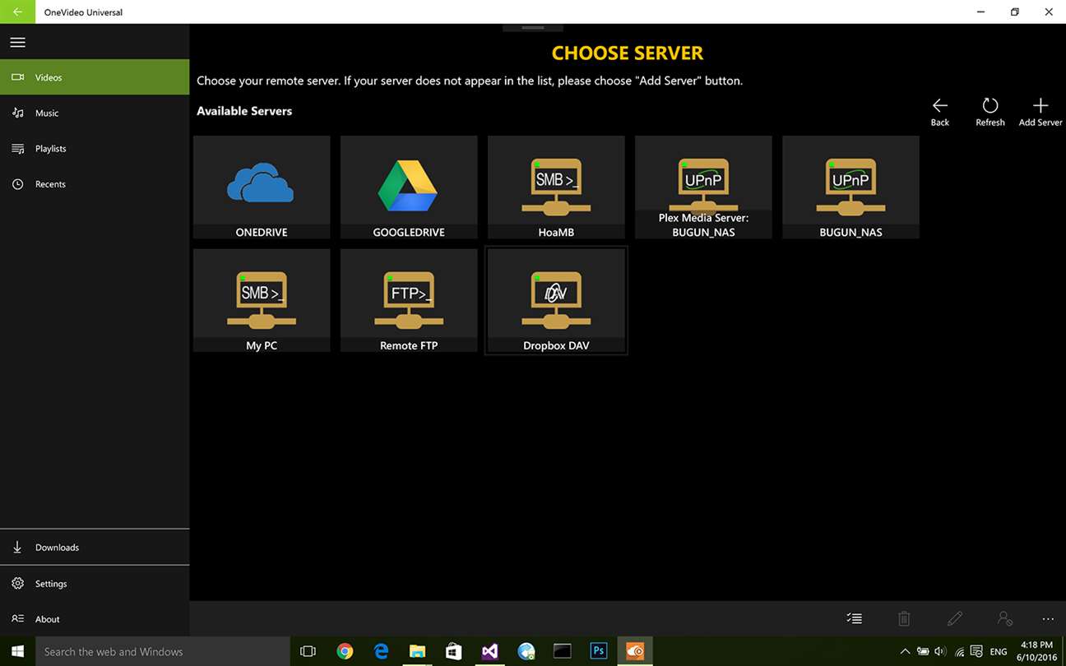1066x666 pixels.
Task: Open the clock showing 4:18 PM
Action: click(1036, 651)
